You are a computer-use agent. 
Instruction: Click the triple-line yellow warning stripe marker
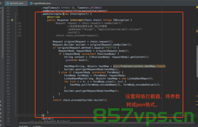pyautogui.click(x=197, y=31)
